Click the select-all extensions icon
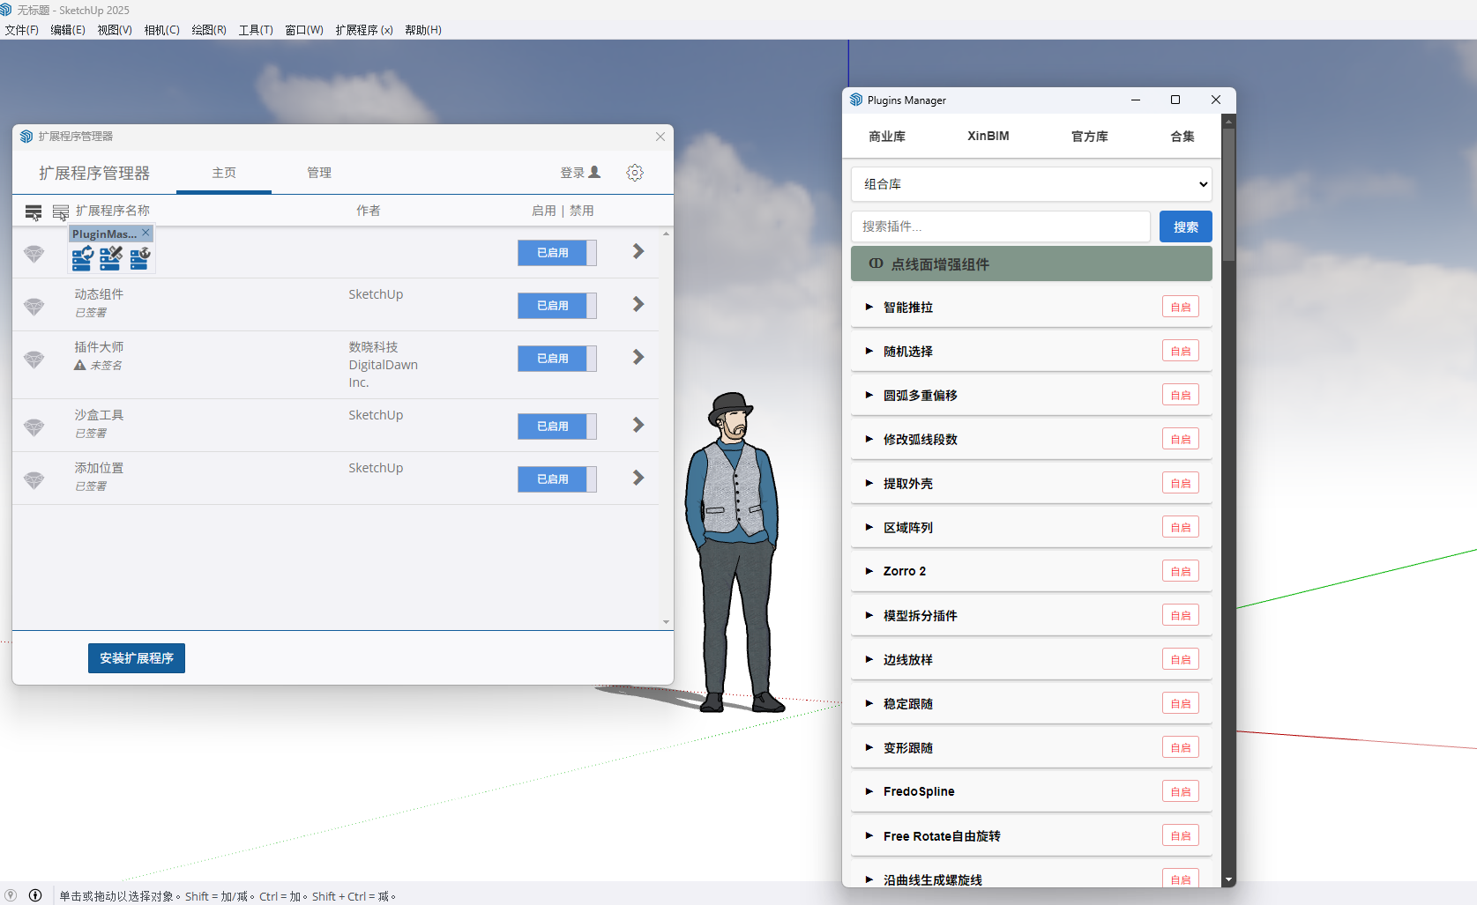The height and width of the screenshot is (905, 1477). tap(34, 211)
